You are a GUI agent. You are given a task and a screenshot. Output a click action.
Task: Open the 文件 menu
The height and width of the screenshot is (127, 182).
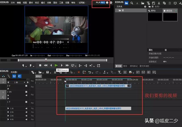(13, 3)
